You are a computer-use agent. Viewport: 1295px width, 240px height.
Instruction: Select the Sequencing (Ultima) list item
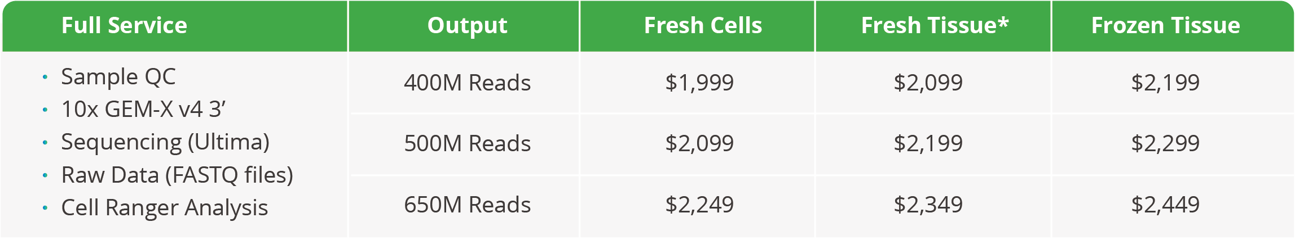coord(165,142)
